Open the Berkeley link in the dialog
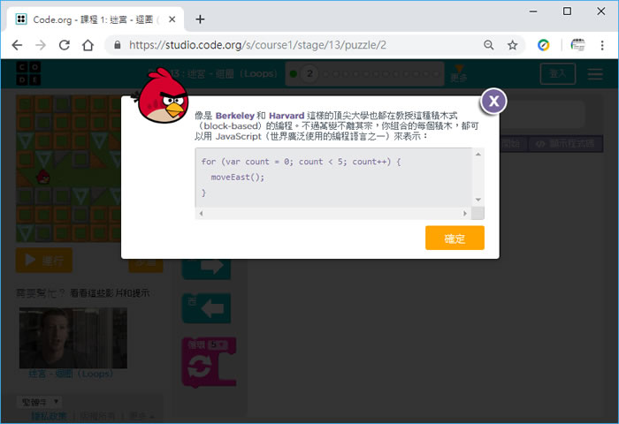This screenshot has width=619, height=424. [x=235, y=116]
